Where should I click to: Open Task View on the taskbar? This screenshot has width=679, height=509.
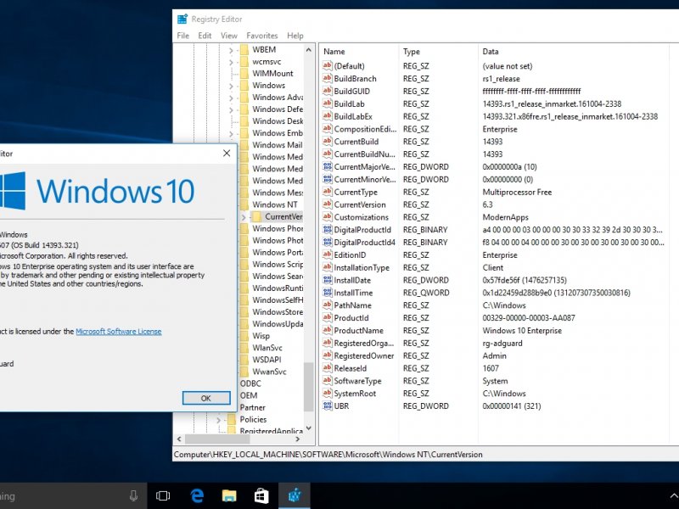[163, 495]
